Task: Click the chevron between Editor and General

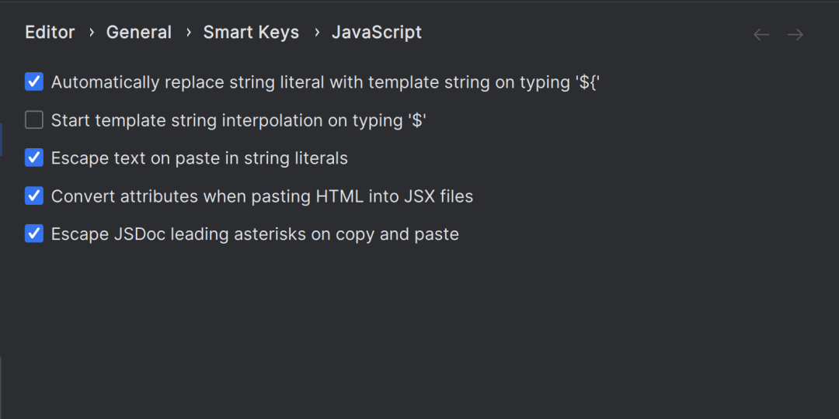Action: (91, 33)
